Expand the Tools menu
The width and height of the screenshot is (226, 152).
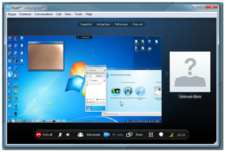click(78, 14)
